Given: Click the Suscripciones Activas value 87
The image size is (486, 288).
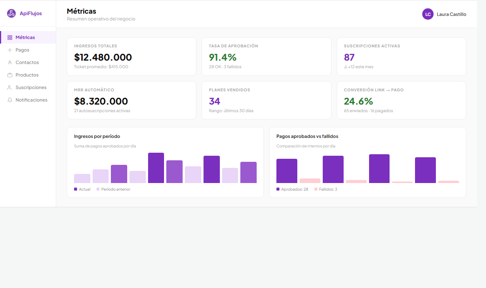Looking at the screenshot, I should 349,57.
